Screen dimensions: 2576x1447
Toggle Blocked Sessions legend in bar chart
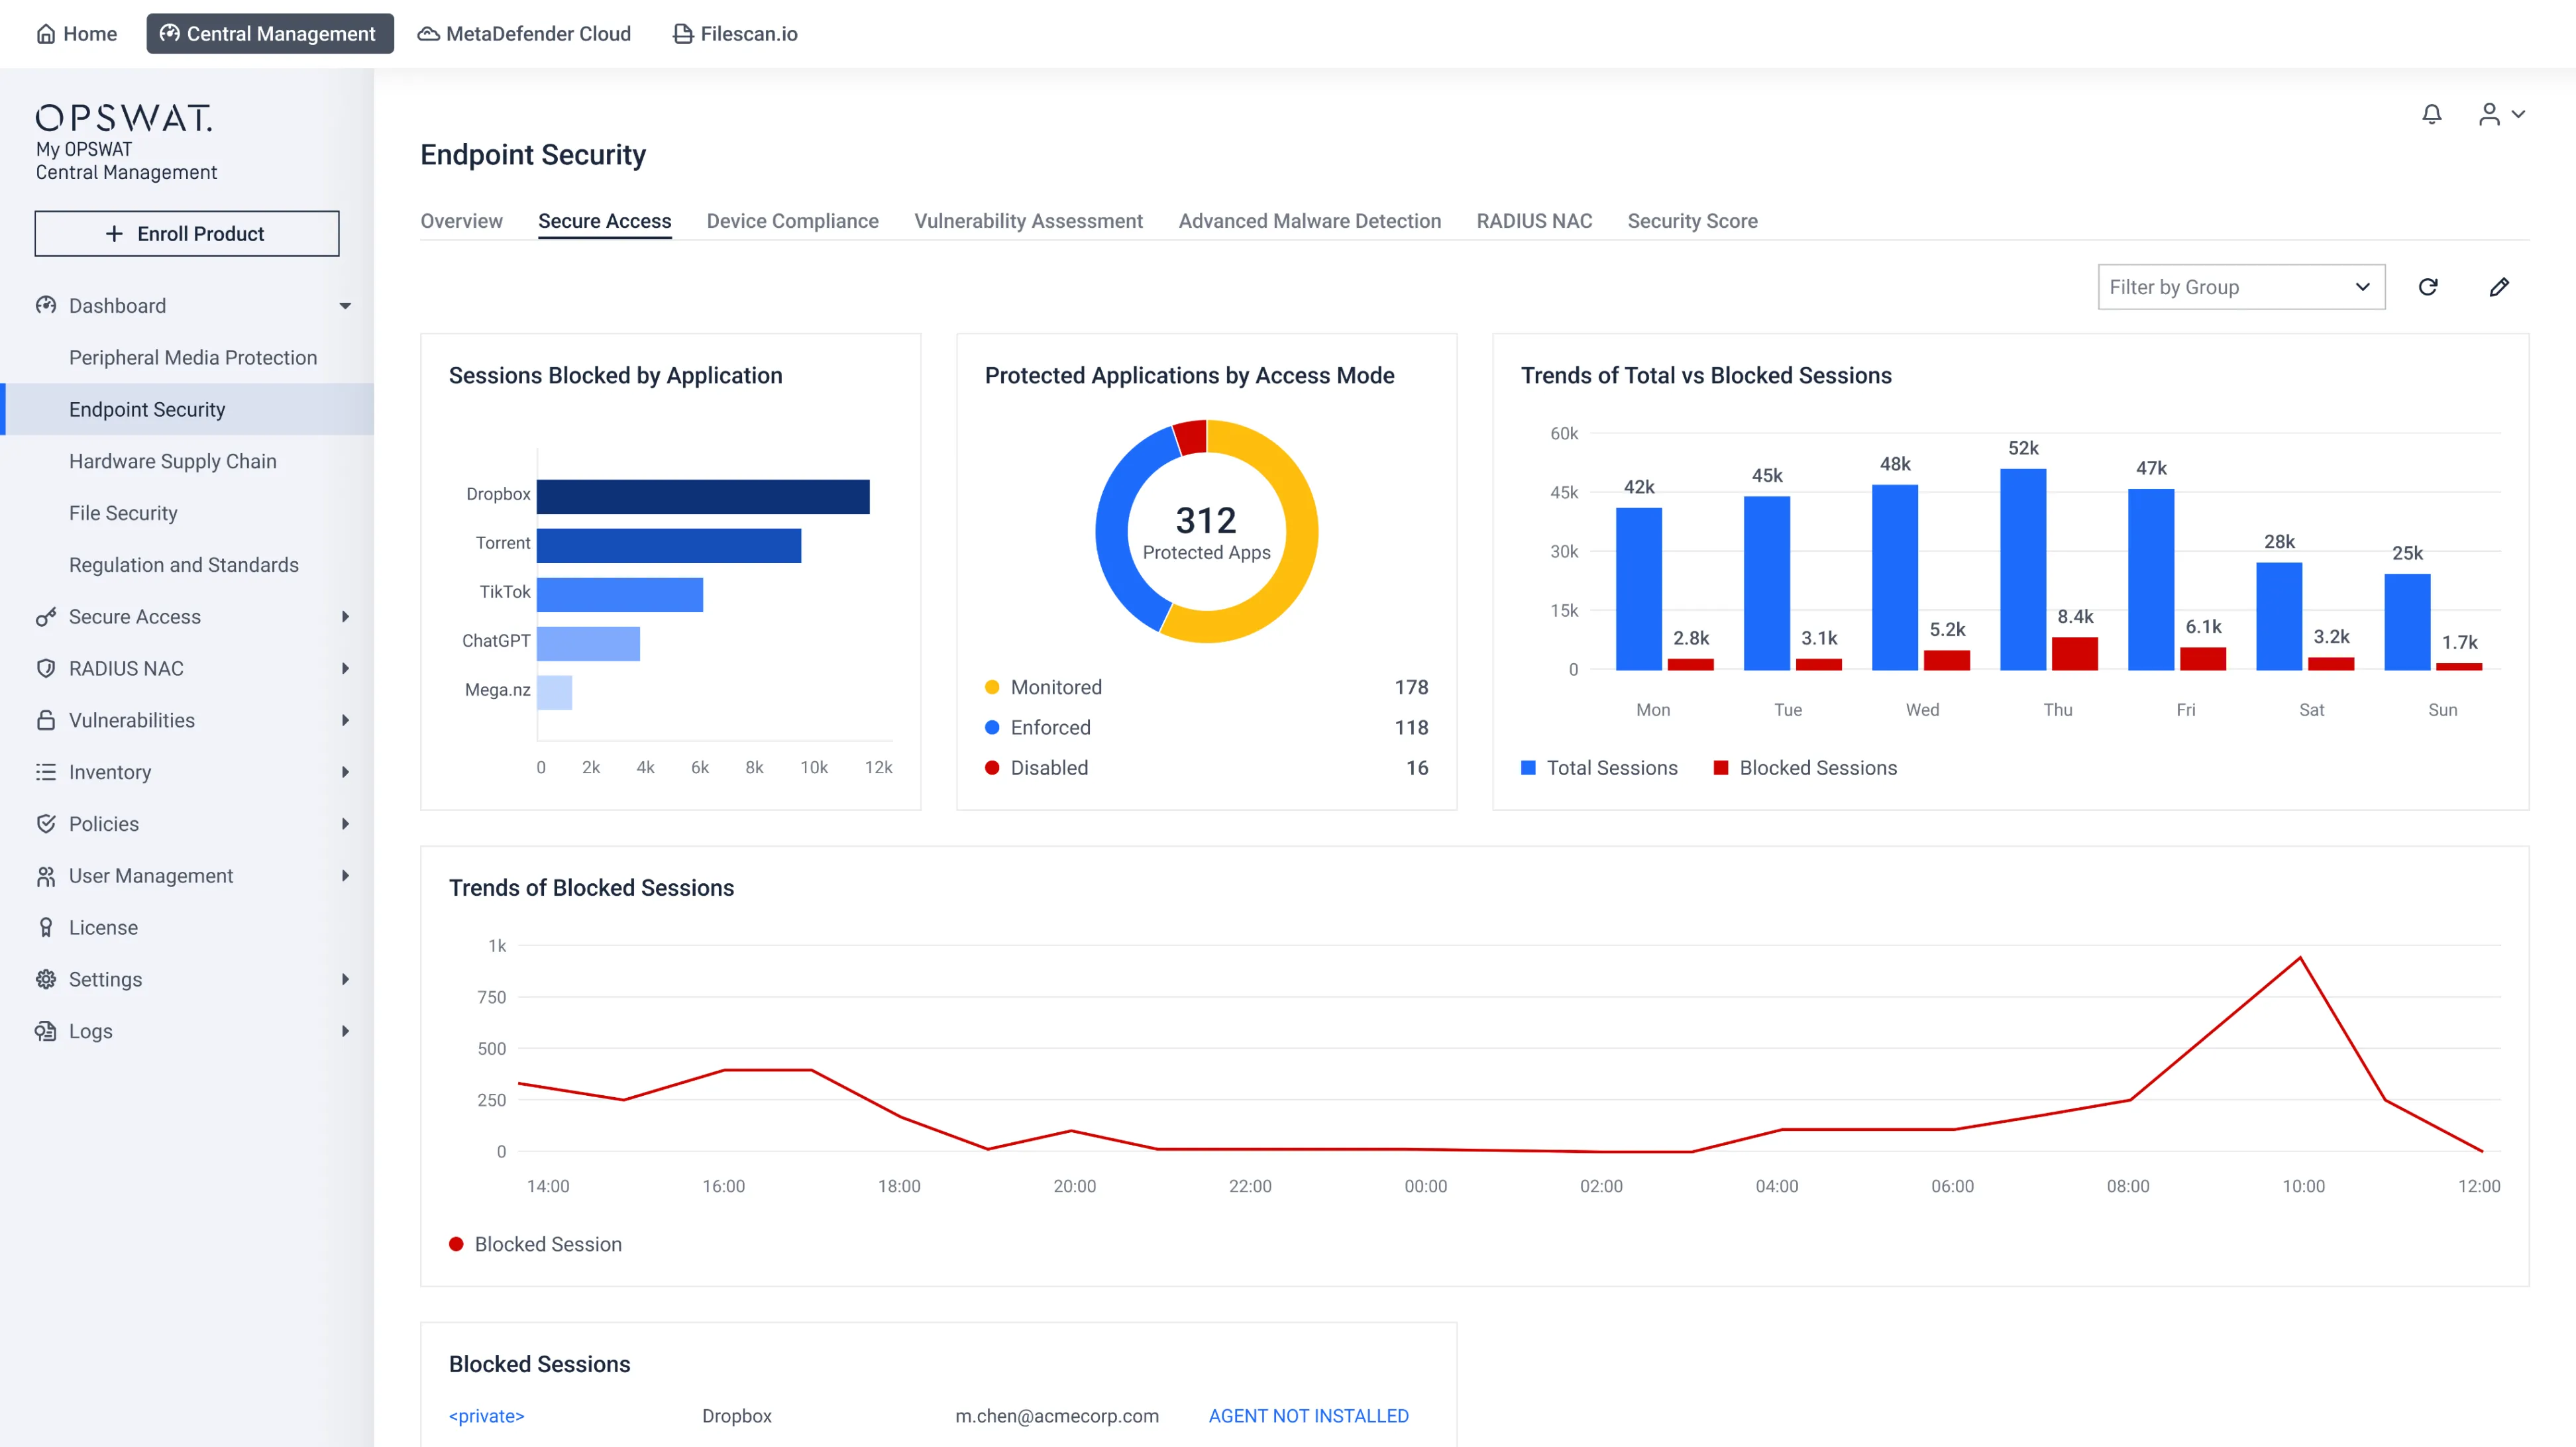[x=1805, y=768]
